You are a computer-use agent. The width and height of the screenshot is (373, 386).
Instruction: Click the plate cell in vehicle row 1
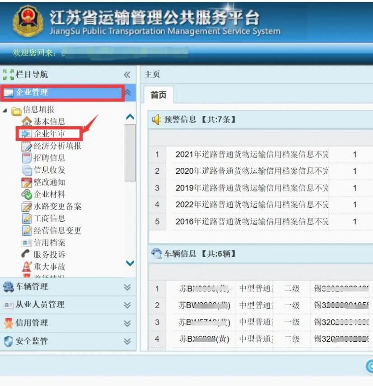pyautogui.click(x=204, y=289)
